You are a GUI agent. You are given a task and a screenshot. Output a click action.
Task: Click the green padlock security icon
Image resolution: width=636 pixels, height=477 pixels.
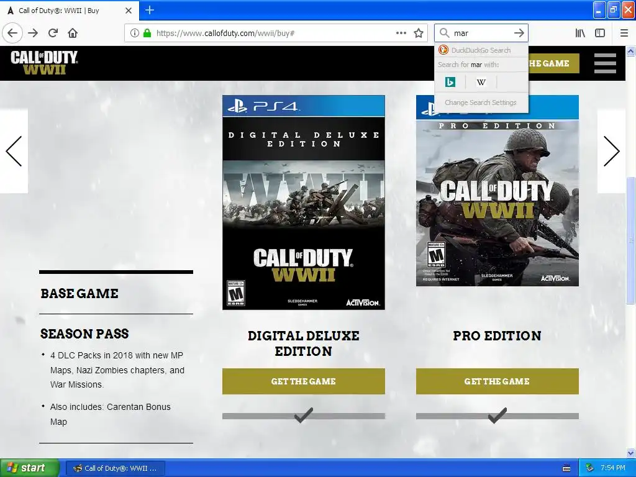[147, 33]
